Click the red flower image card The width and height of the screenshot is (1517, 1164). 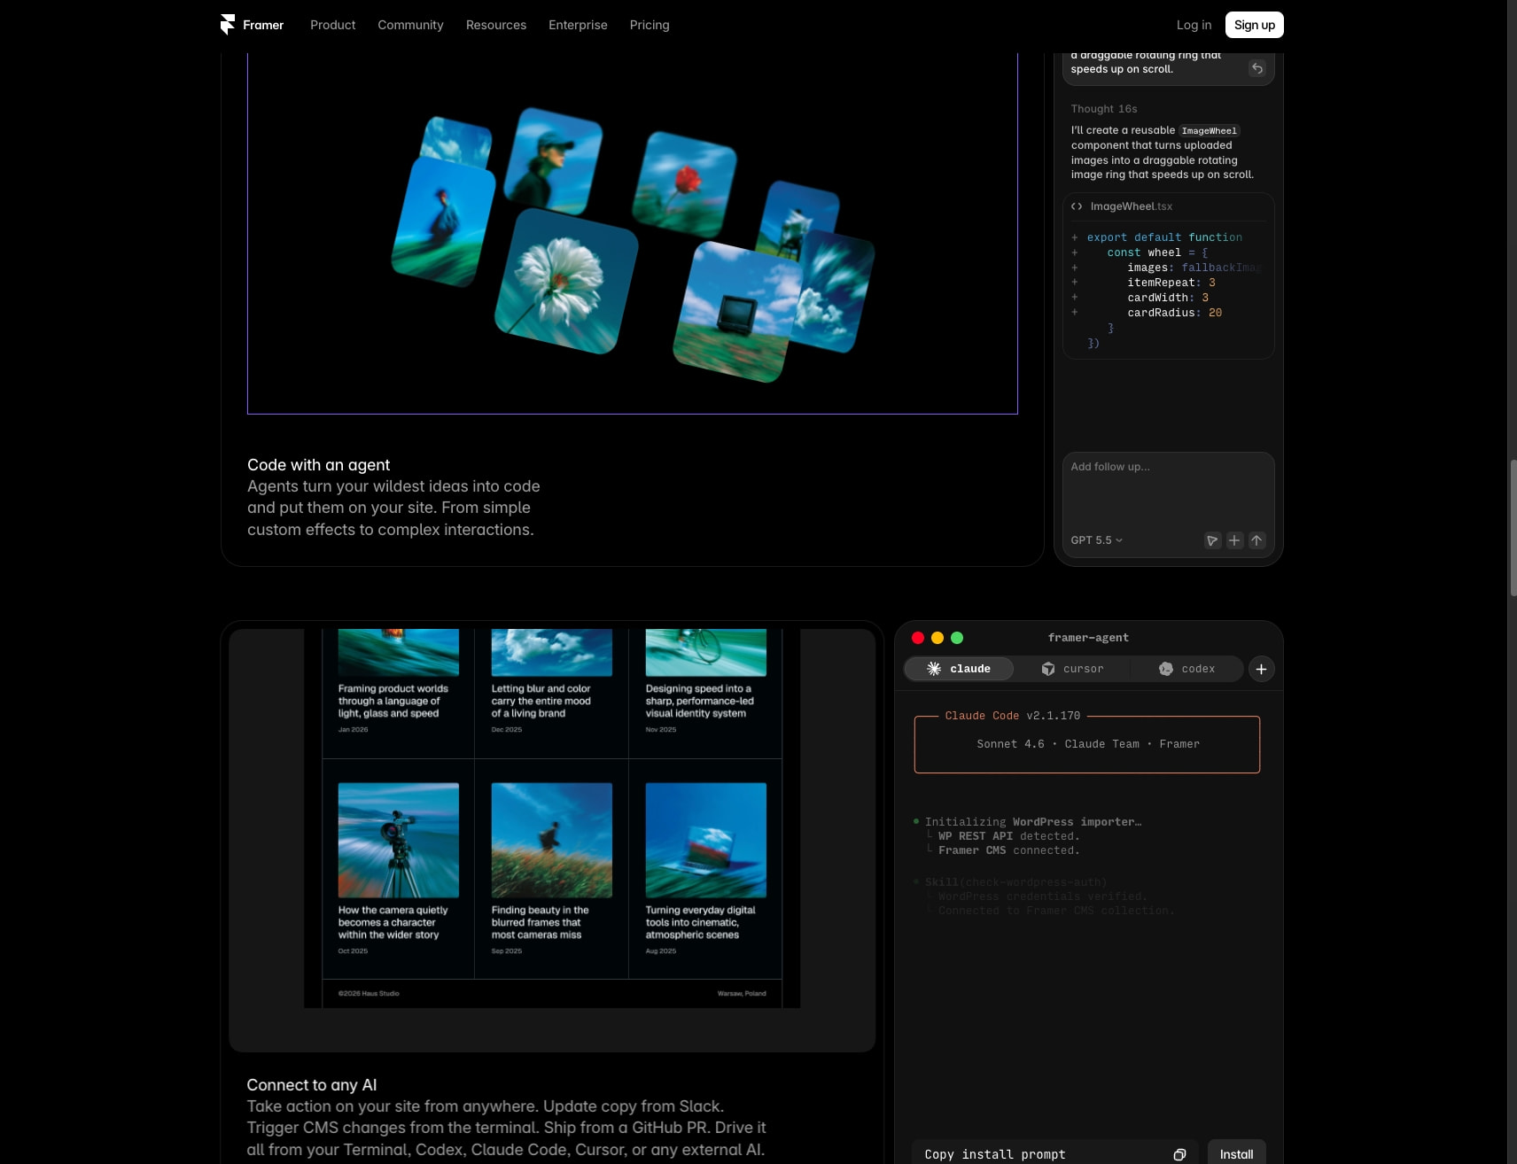pos(684,184)
